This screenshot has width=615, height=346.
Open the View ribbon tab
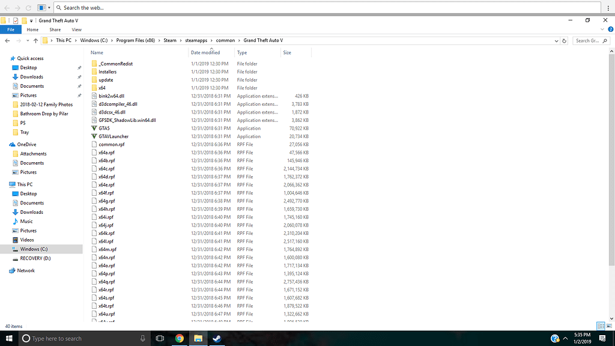click(76, 30)
